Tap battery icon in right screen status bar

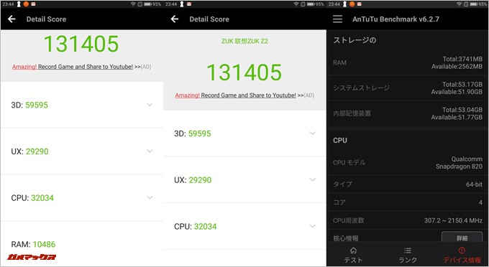click(474, 4)
